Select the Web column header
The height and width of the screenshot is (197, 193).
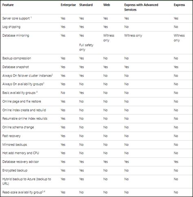pyautogui.click(x=107, y=5)
